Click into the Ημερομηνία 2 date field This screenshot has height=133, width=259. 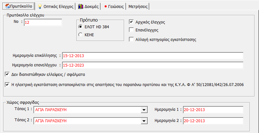pos(213,121)
